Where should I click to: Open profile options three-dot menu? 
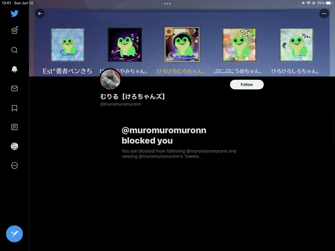pos(324,13)
